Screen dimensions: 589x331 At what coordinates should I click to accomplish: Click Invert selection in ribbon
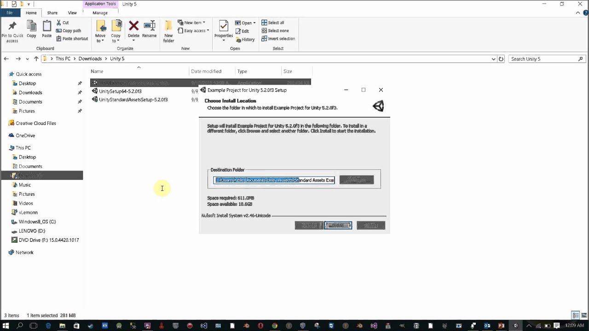point(278,39)
